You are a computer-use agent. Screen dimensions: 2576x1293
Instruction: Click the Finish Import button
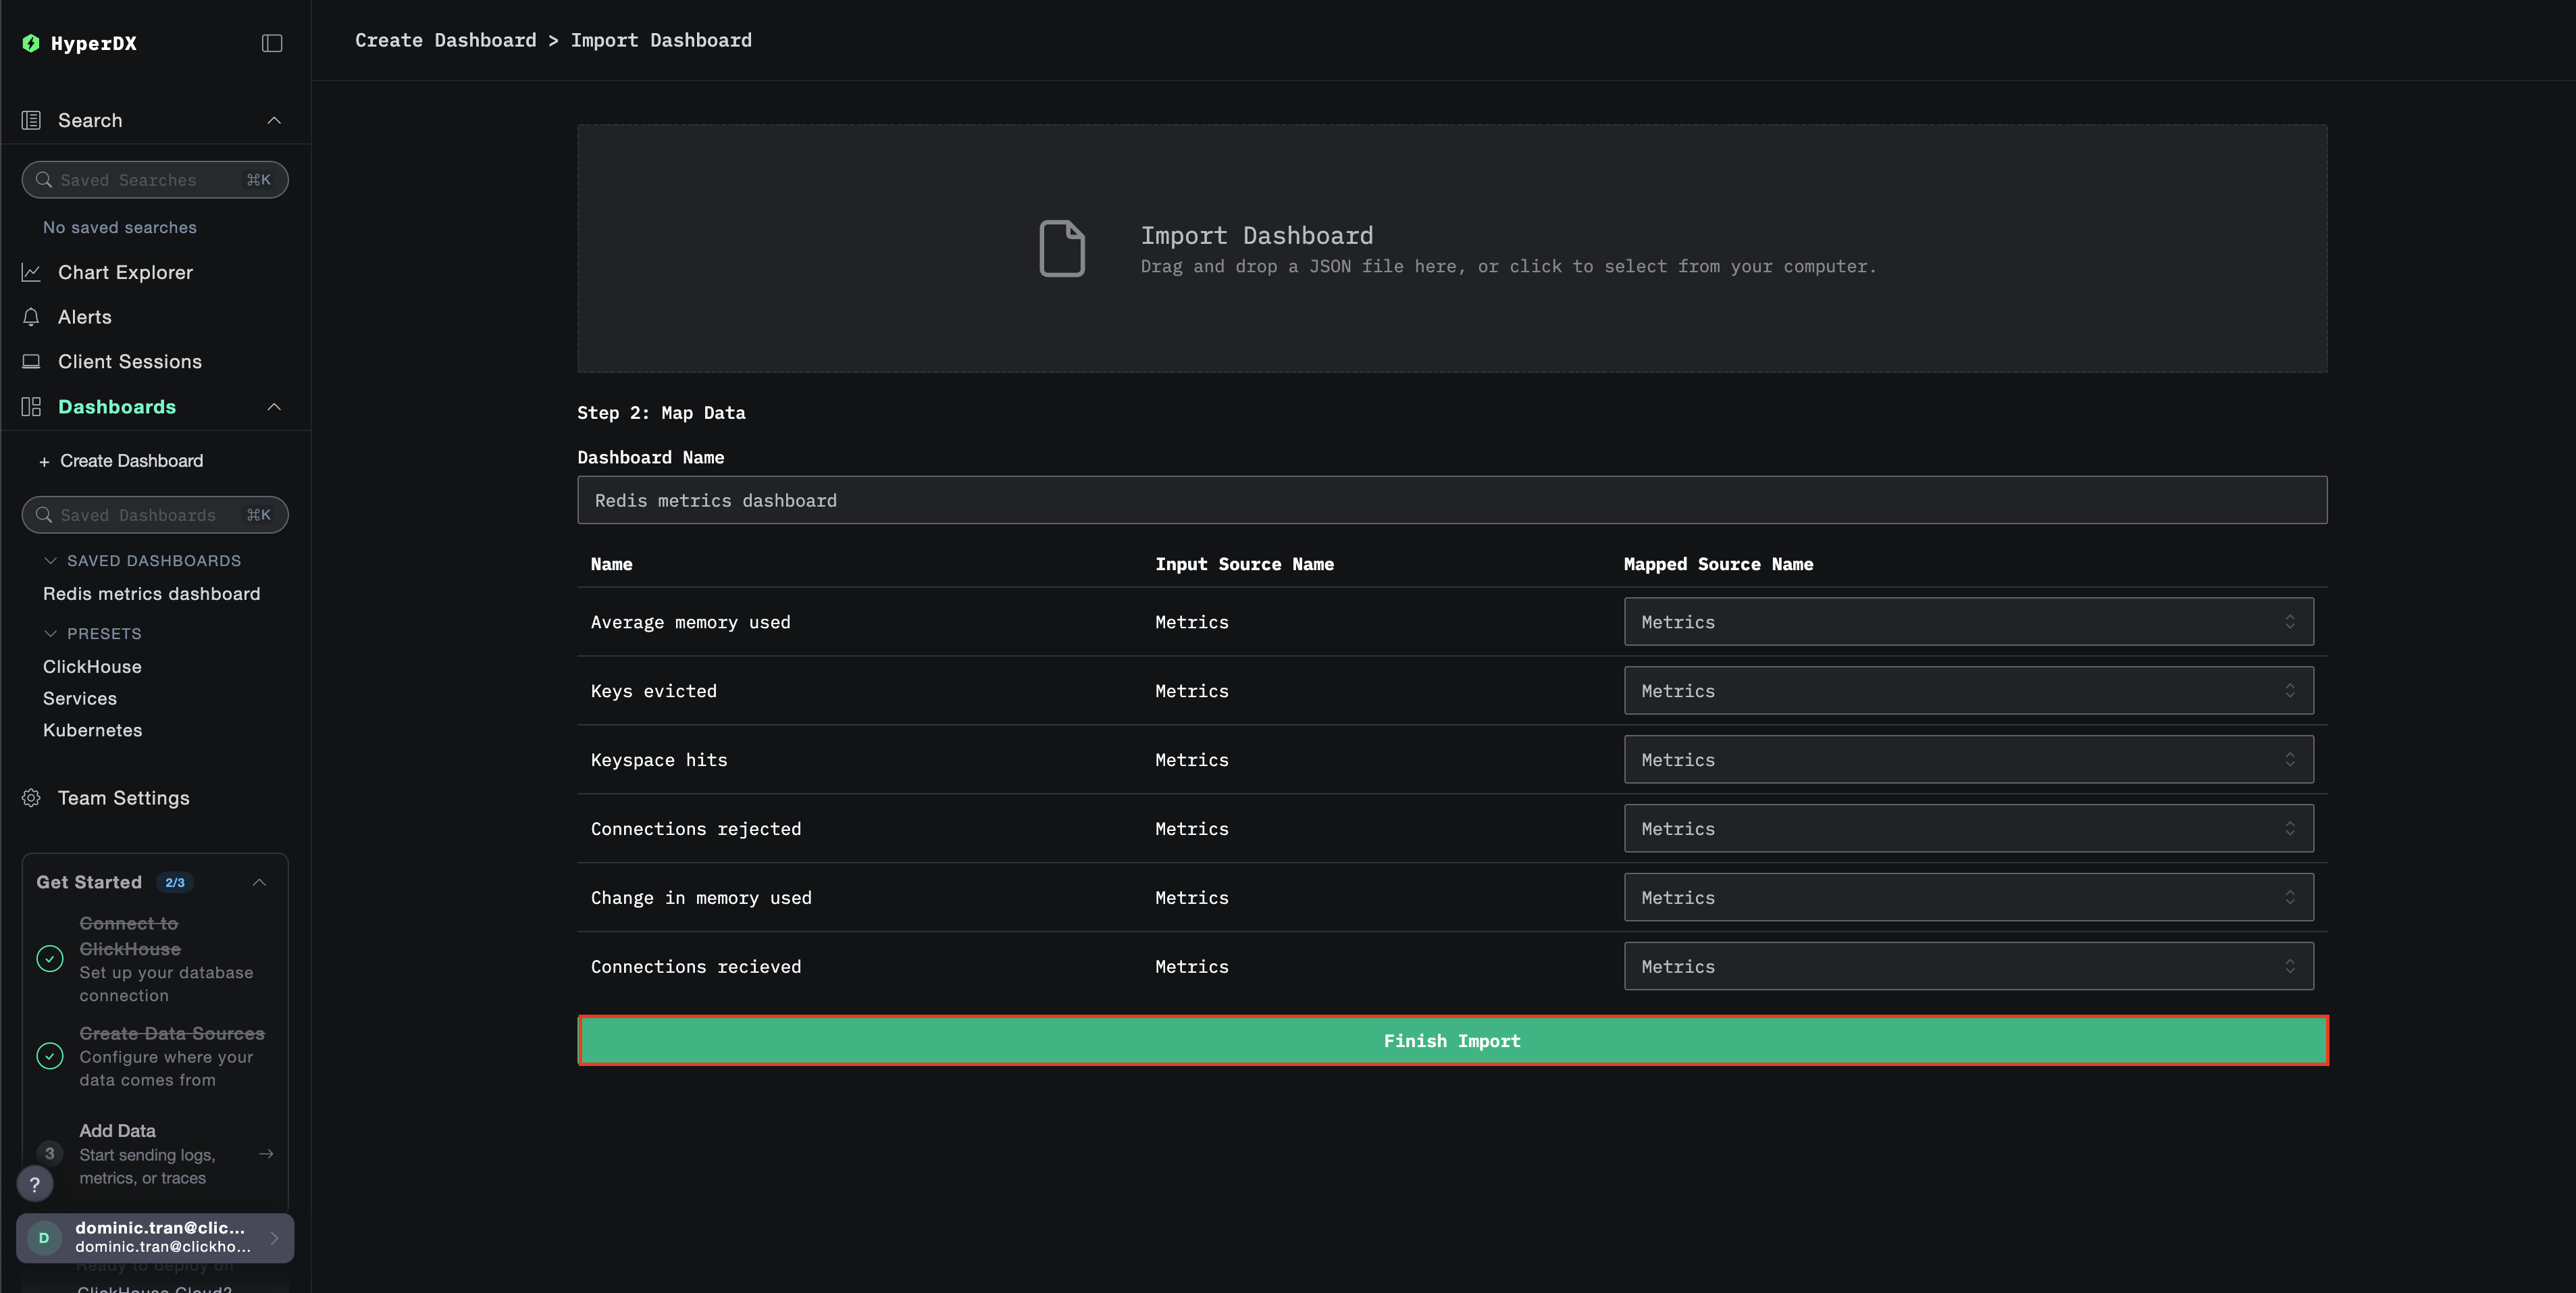tap(1451, 1040)
